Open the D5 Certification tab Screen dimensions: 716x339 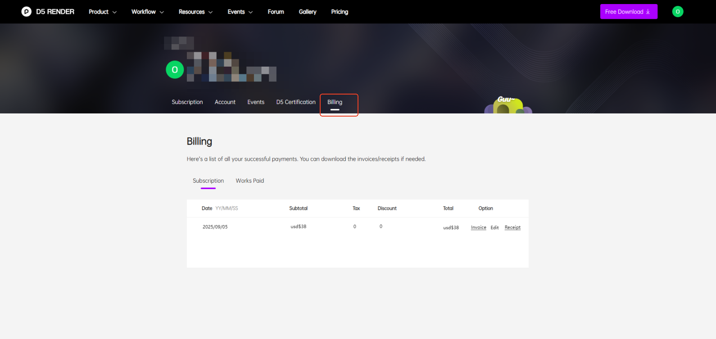[x=296, y=102]
